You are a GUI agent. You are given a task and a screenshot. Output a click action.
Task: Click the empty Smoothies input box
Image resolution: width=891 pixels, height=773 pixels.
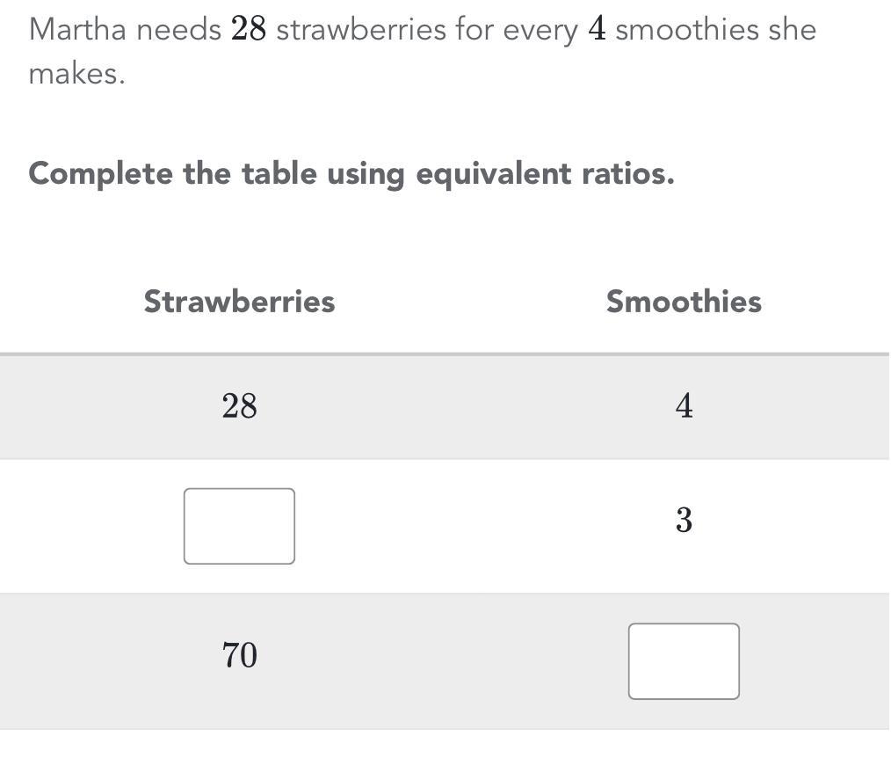(x=684, y=661)
